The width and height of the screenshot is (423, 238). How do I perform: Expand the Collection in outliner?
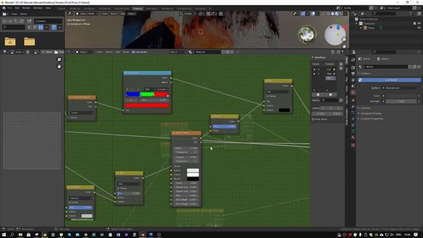click(x=357, y=24)
